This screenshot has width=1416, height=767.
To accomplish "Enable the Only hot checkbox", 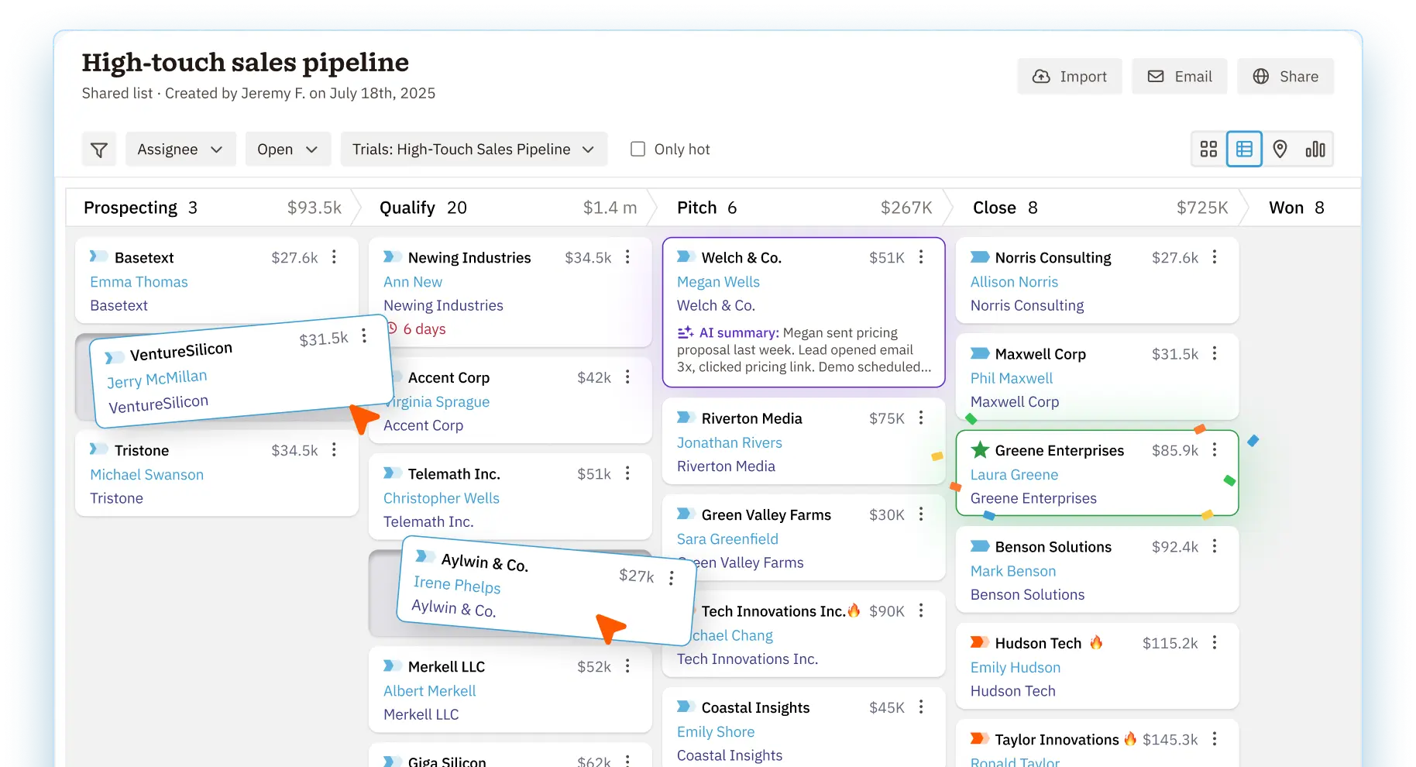I will 638,150.
